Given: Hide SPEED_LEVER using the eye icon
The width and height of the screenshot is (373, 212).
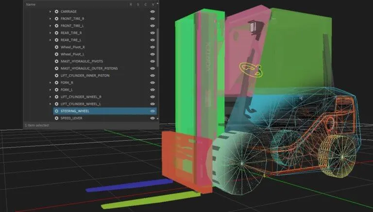Looking at the screenshot, I should (x=153, y=118).
